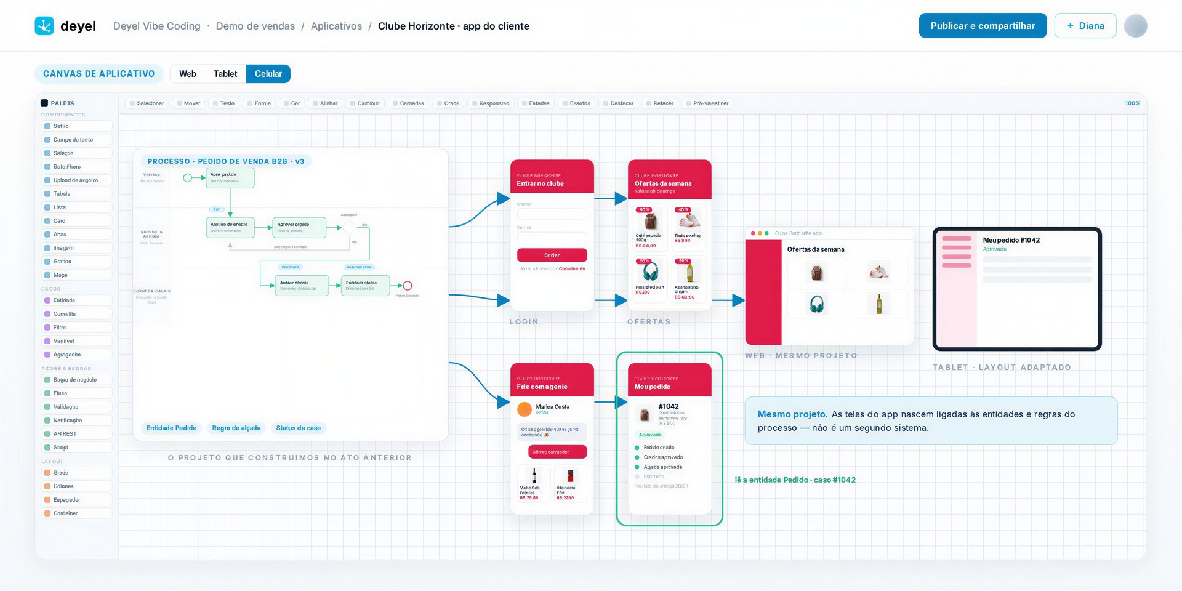Image resolution: width=1182 pixels, height=591 pixels.
Task: Select the Container layout item
Action: 77,513
